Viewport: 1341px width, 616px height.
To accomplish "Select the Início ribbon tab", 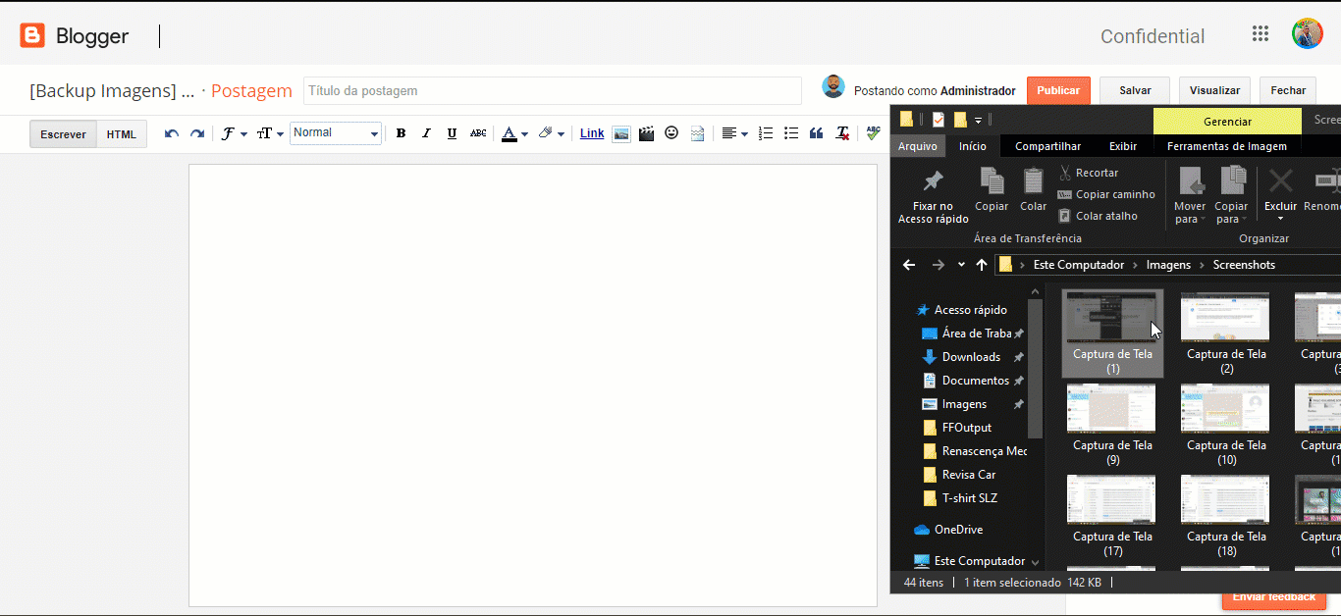I will coord(973,146).
